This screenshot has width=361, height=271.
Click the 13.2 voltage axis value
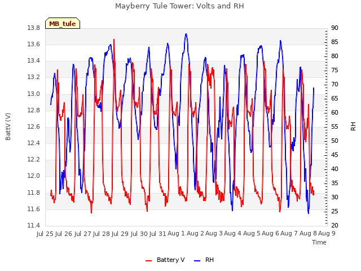click(x=33, y=77)
